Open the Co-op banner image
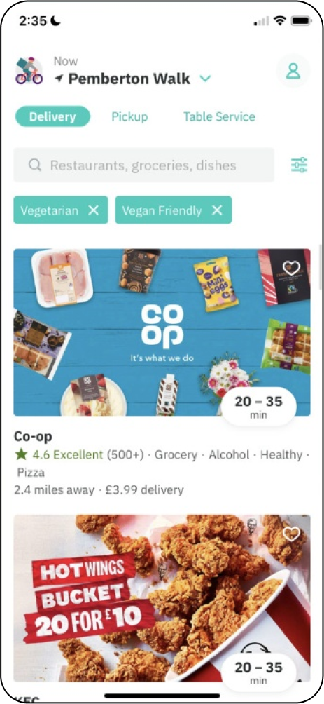 click(x=162, y=332)
